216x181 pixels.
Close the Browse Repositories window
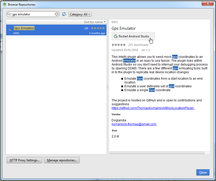(x=208, y=3)
